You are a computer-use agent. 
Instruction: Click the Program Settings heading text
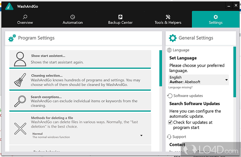click(36, 38)
